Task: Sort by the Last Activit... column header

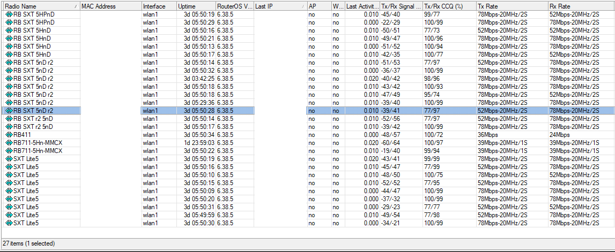Action: coord(362,6)
